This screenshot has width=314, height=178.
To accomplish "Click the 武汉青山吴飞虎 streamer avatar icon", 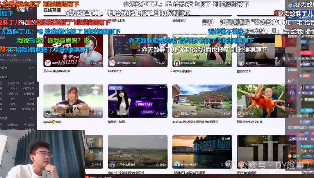I will (x=112, y=63).
